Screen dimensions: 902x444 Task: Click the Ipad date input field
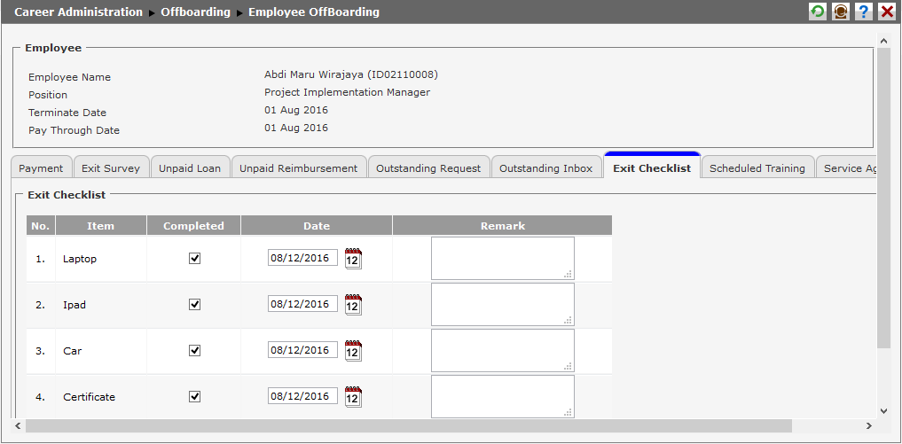tap(302, 304)
